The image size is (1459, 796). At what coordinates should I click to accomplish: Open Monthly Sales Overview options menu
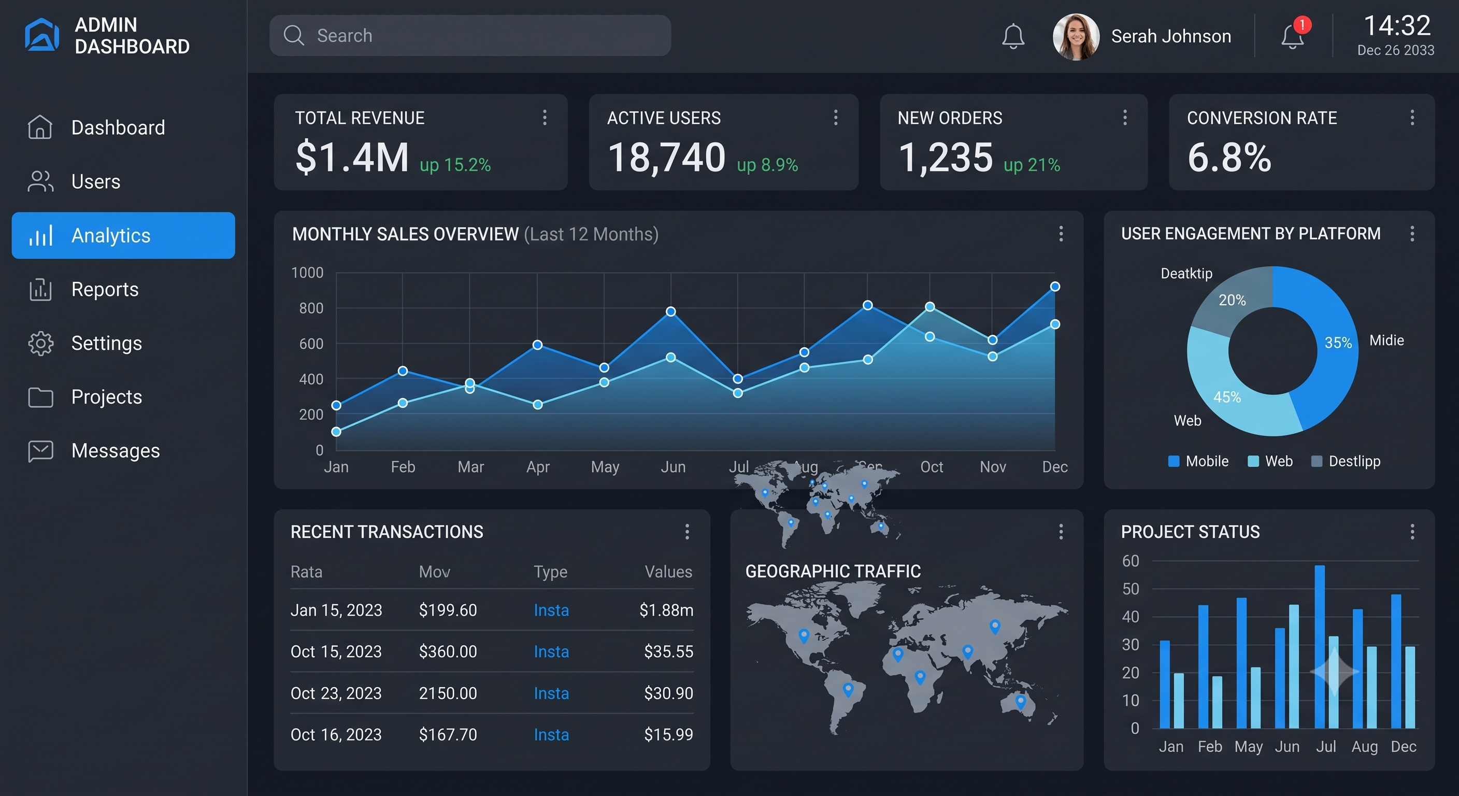pos(1061,233)
